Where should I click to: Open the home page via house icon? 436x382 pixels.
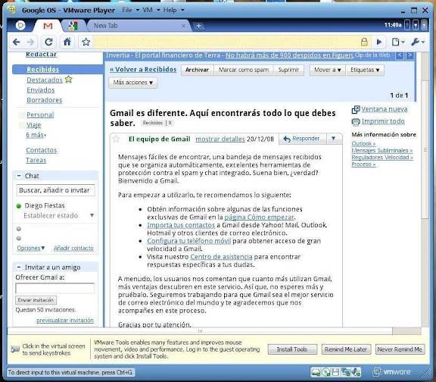(x=67, y=42)
